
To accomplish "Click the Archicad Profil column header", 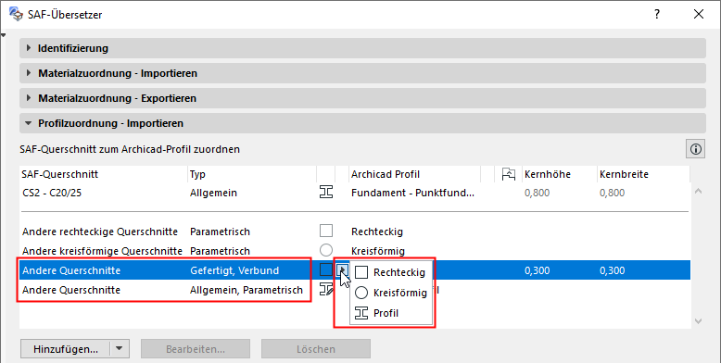I will pyautogui.click(x=414, y=175).
